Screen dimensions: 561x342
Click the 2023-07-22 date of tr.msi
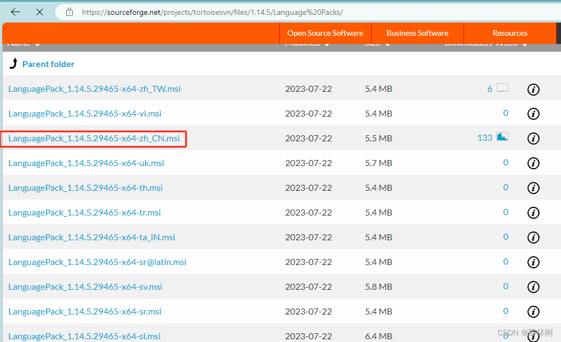coord(308,212)
